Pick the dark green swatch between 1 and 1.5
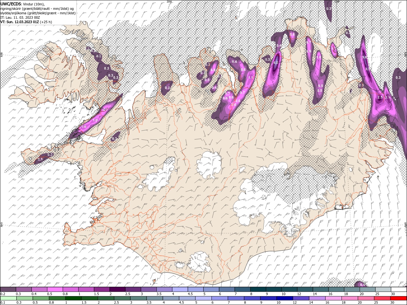 (73, 298)
